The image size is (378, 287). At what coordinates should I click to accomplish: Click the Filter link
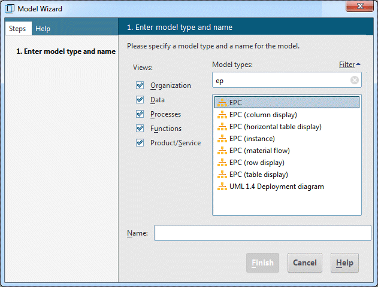pyautogui.click(x=347, y=65)
